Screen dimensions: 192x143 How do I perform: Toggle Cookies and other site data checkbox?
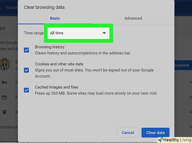tap(26, 70)
